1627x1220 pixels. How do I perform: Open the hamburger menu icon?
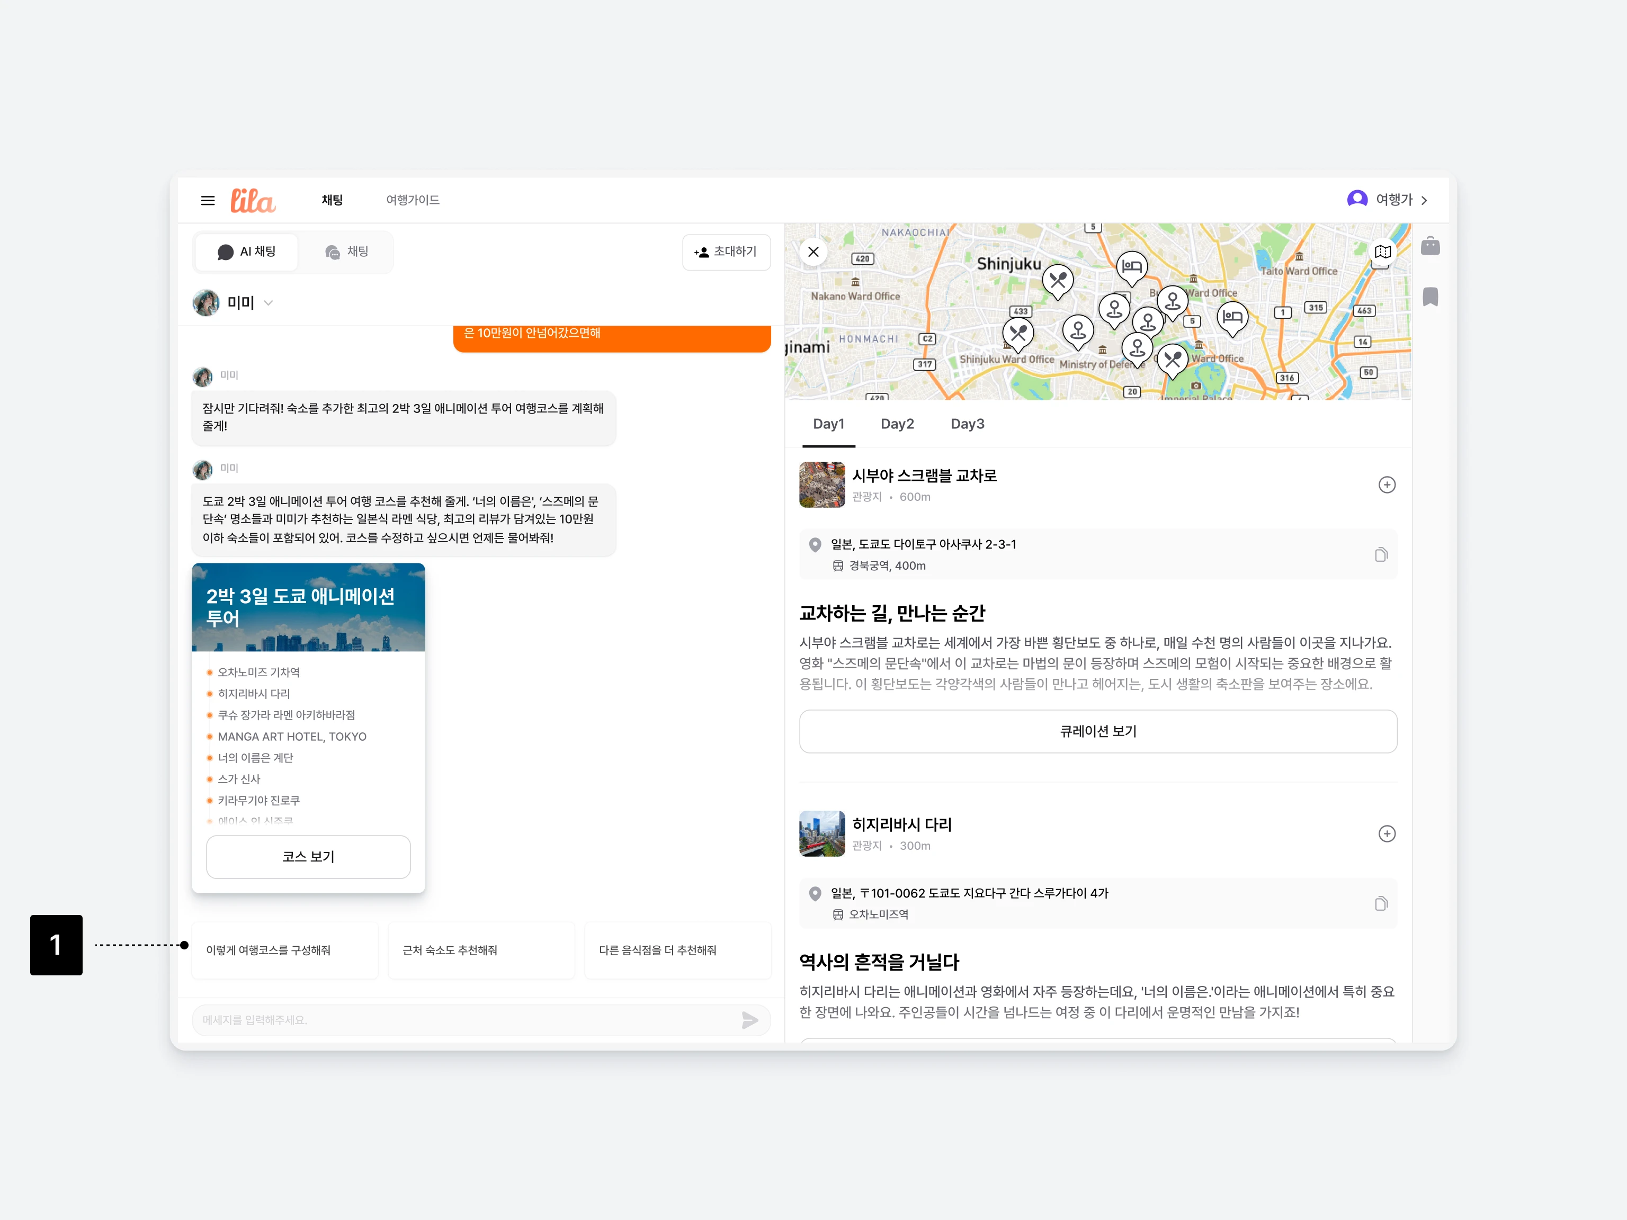pos(208,200)
